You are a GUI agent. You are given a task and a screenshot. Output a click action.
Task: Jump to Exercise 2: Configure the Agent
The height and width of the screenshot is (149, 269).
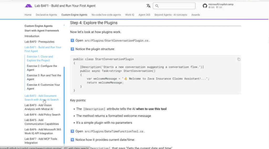tap(42, 68)
